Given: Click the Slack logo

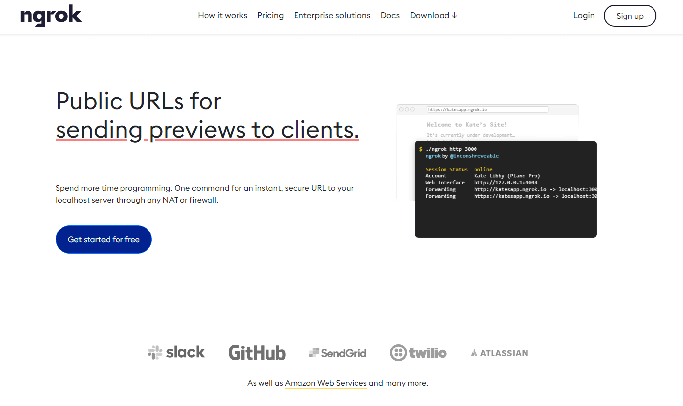Looking at the screenshot, I should [x=176, y=352].
